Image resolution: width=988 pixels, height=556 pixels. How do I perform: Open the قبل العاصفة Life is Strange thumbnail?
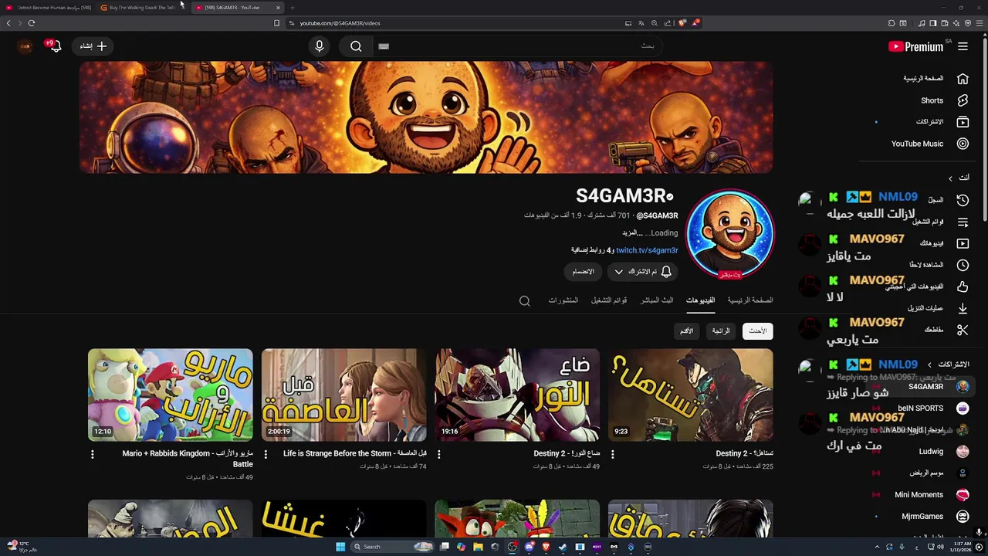(343, 395)
